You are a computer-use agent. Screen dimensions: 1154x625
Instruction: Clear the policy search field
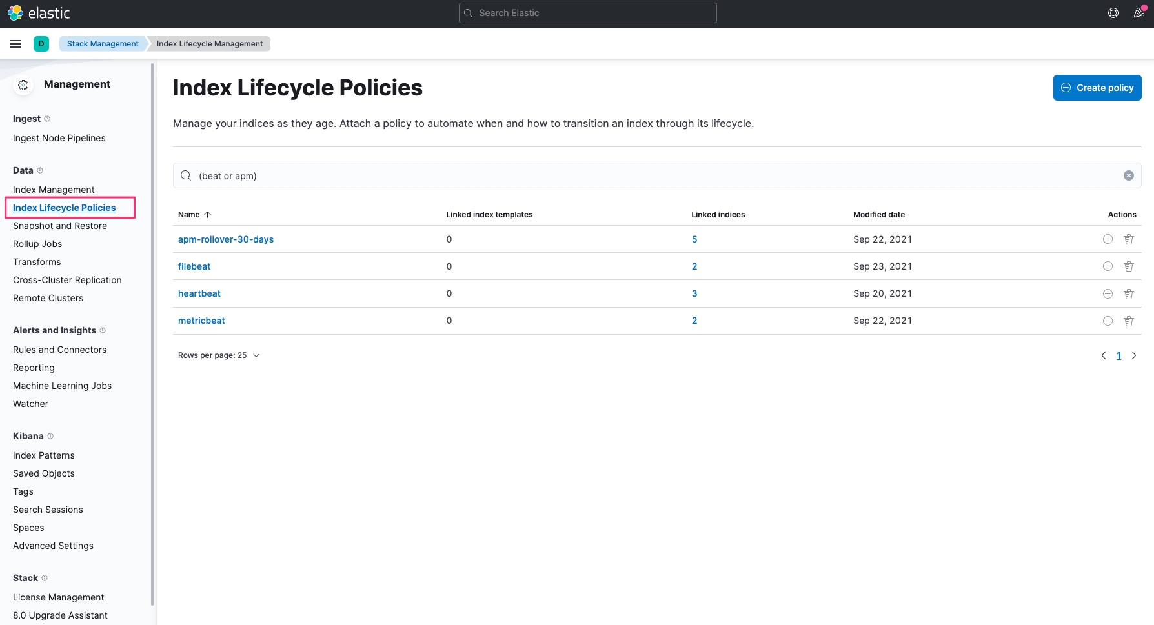1129,175
